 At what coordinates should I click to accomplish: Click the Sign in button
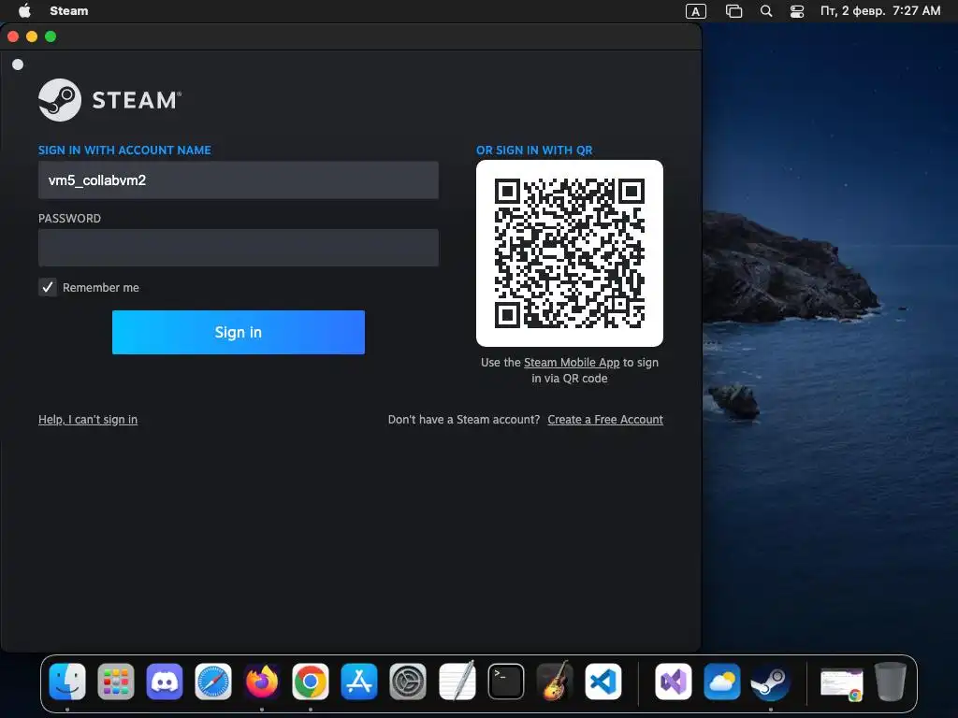click(239, 332)
